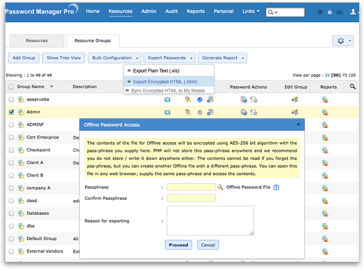
Task: Set view per page to 25
Action: (327, 75)
